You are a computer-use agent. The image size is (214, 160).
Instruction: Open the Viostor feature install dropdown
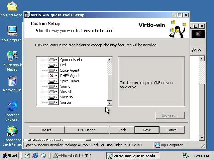tap(53, 102)
